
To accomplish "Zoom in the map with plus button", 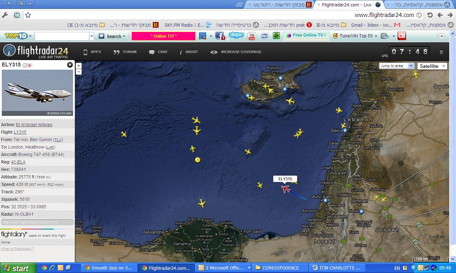I will point(79,65).
